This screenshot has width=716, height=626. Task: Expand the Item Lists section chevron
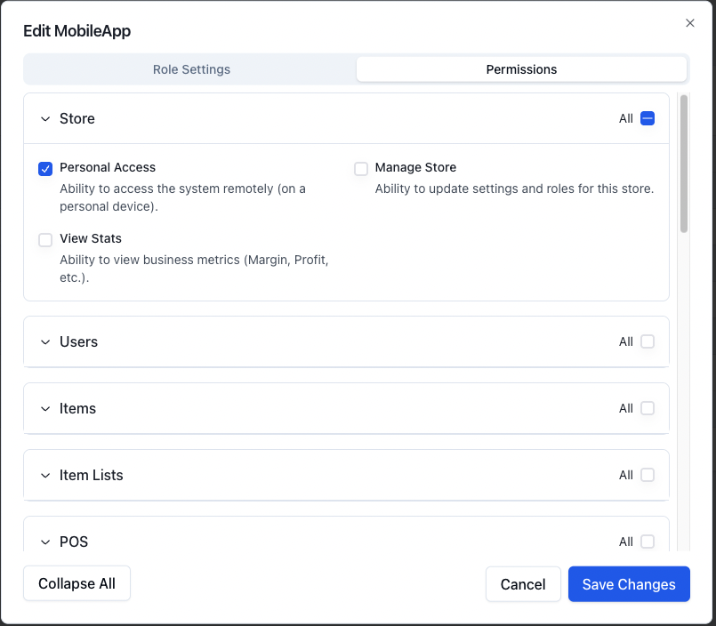point(45,476)
